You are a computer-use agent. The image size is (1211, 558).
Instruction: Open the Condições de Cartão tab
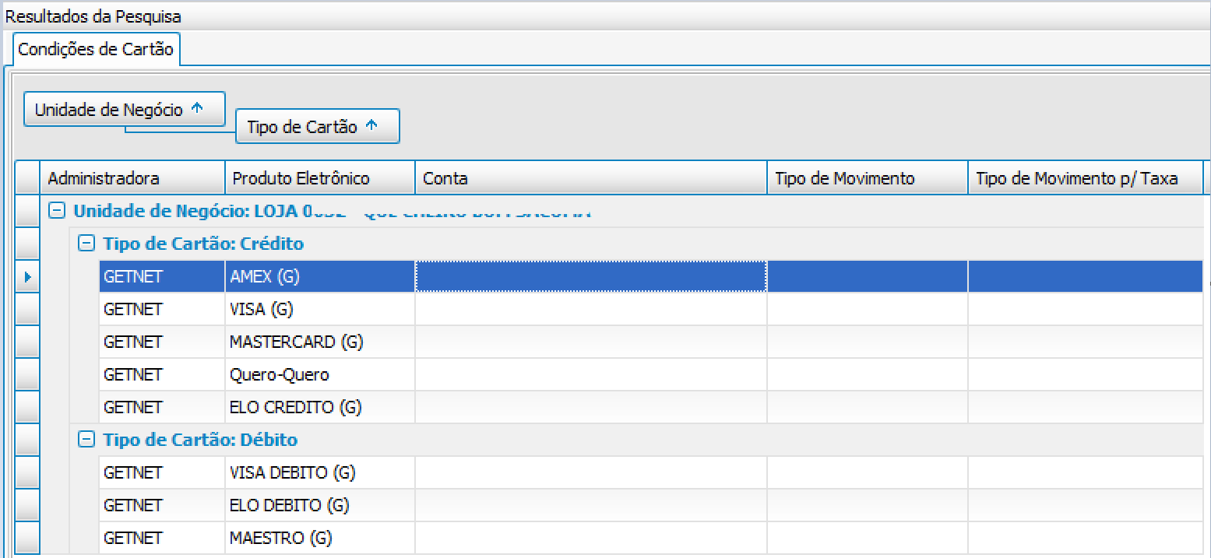95,49
